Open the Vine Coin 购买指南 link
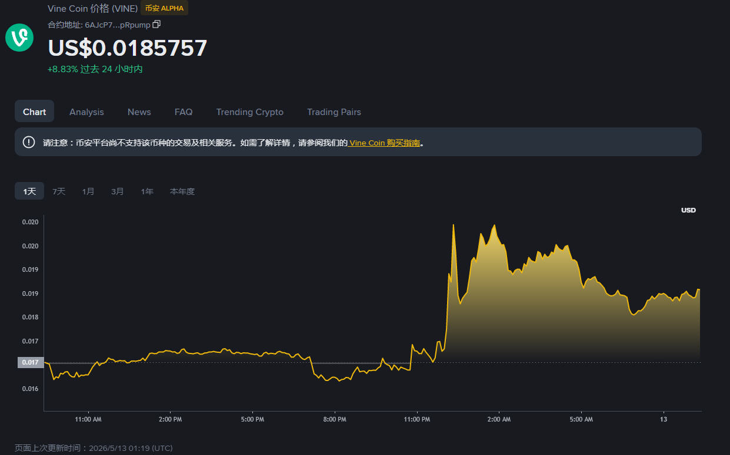Viewport: 730px width, 455px height. 385,143
